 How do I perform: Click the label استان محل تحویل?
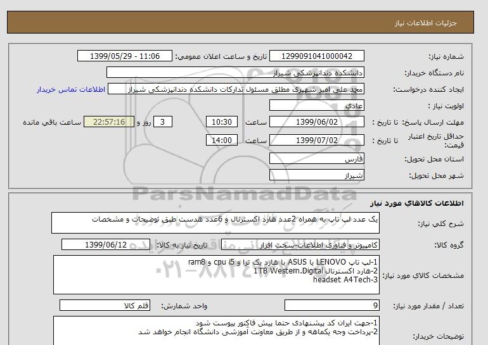click(x=434, y=159)
